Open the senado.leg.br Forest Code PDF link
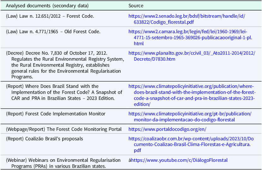The height and width of the screenshot is (170, 262). pyautogui.click(x=187, y=19)
